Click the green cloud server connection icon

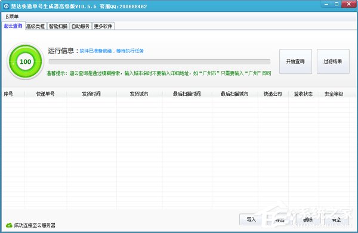pyautogui.click(x=9, y=225)
